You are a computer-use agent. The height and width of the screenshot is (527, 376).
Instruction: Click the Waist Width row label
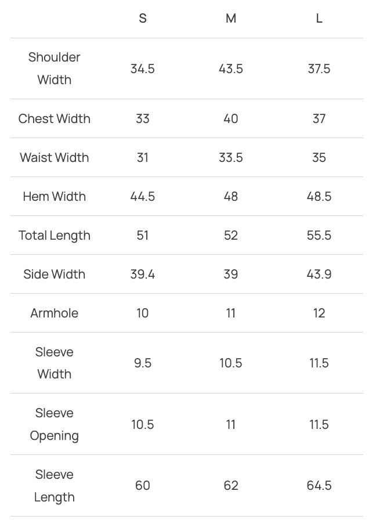pos(55,157)
